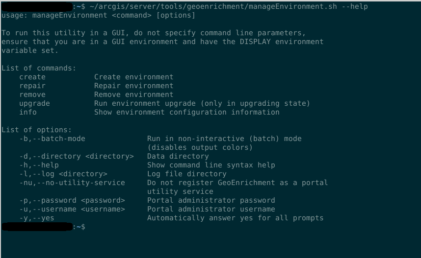
Task: Click the -y,--yes option
Action: point(37,218)
